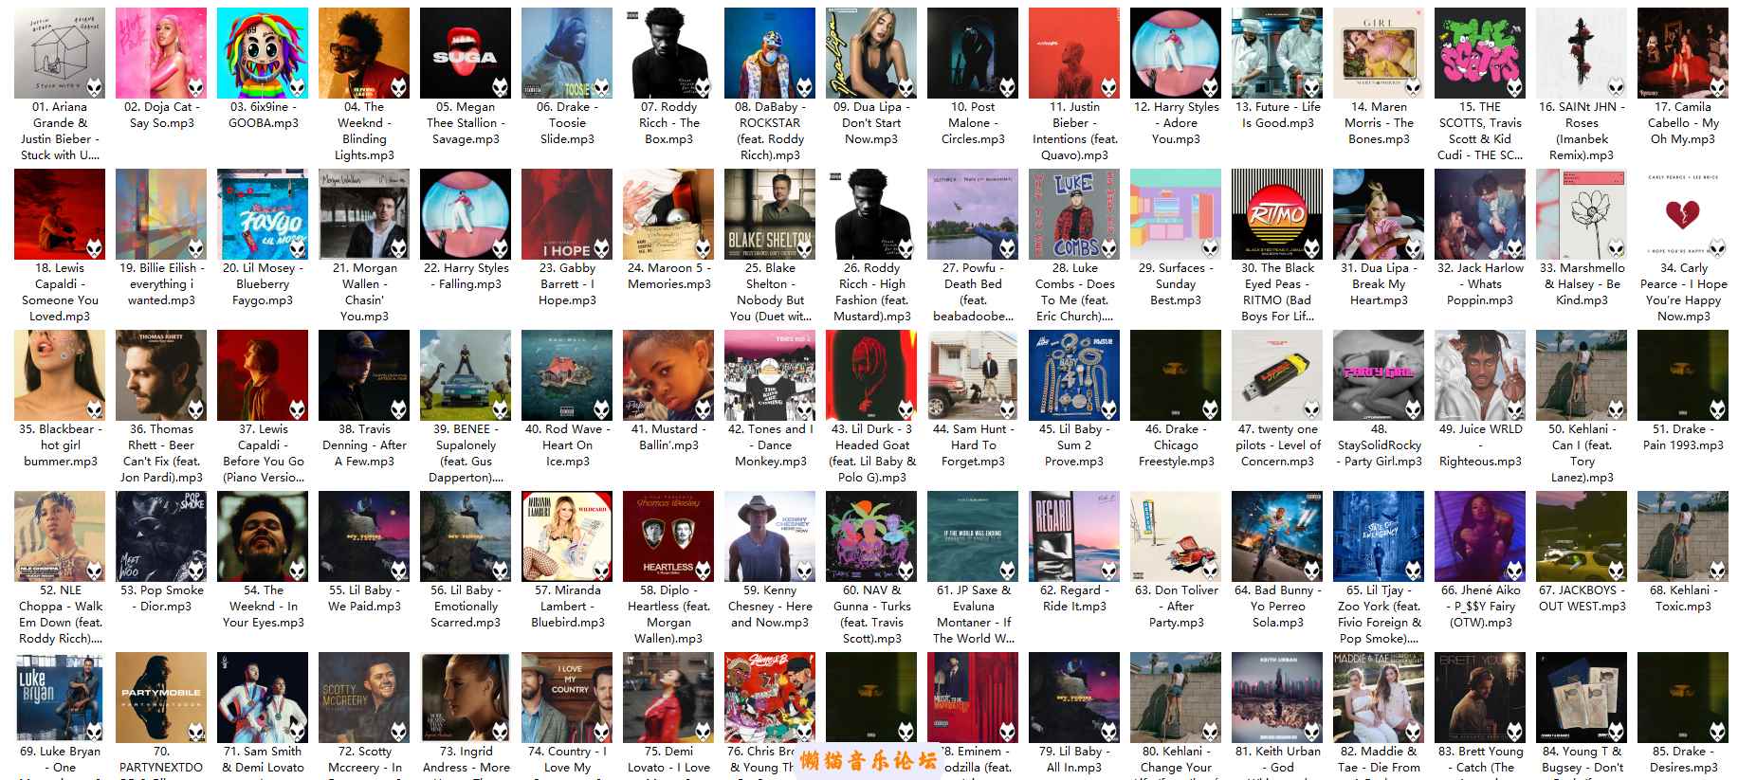This screenshot has height=780, width=1738.
Task: Click the Blackbear hot girl bummer icon
Action: click(x=60, y=375)
